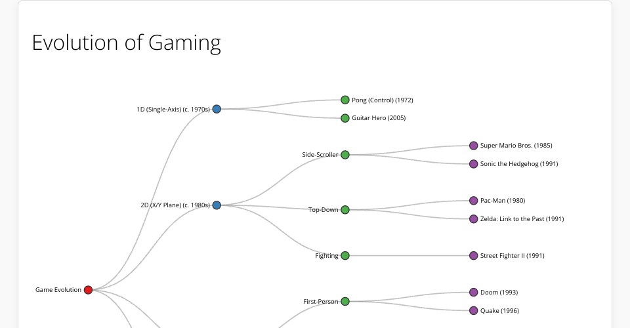
Task: Click the "Evolution of Gaming" title
Action: pyautogui.click(x=127, y=43)
